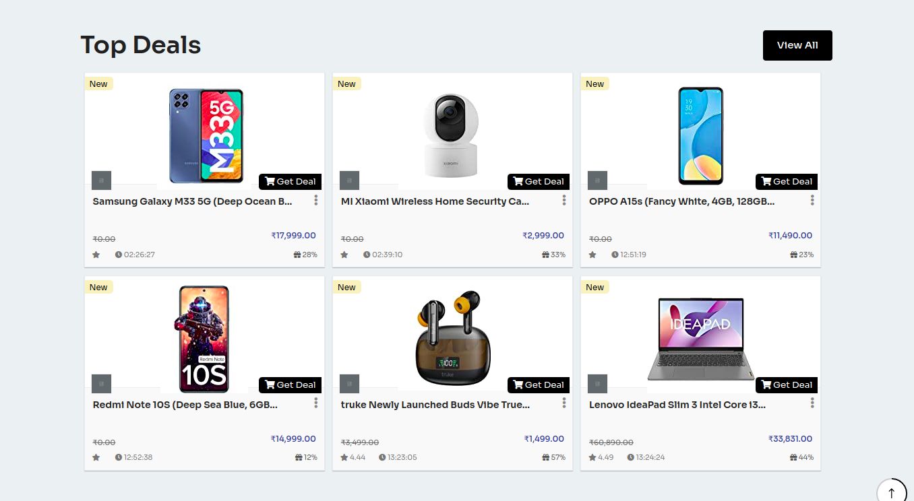This screenshot has height=501, width=914.
Task: Open kebab menu on OPPO A15s card
Action: (812, 200)
